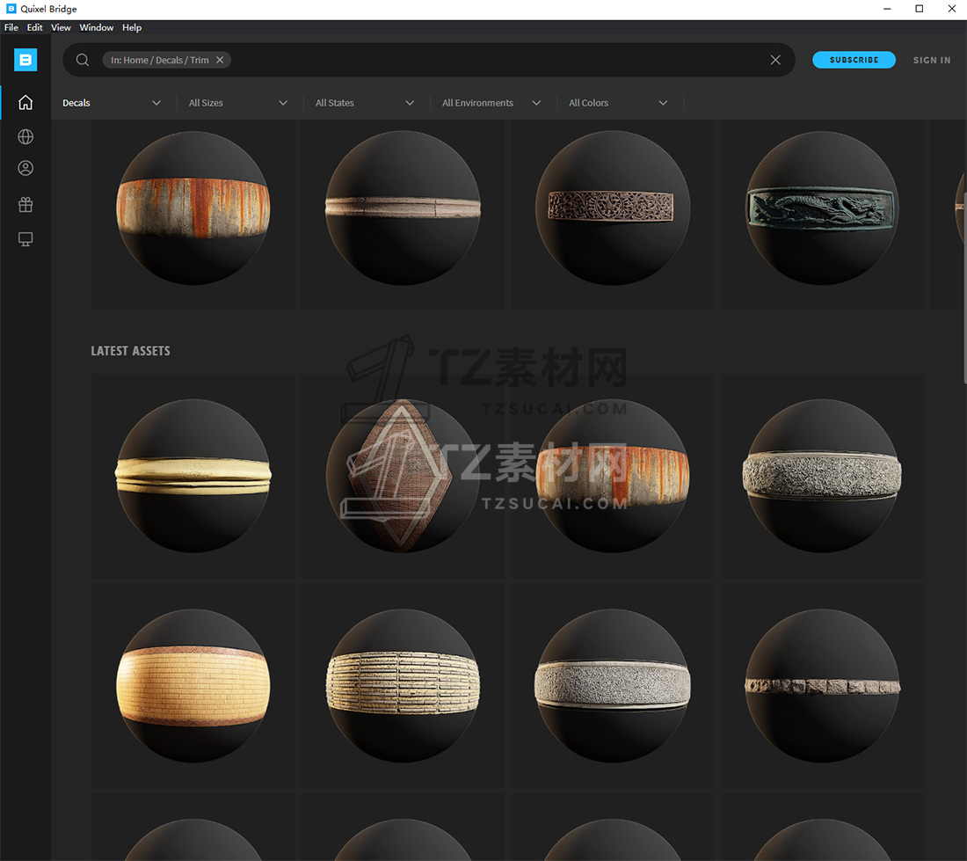Expand the Decals category dropdown
967x861 pixels.
click(112, 103)
